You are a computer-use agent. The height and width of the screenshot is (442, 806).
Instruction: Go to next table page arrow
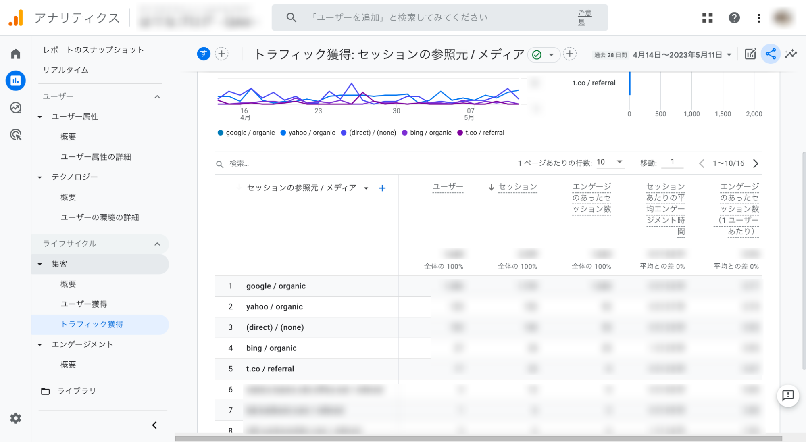[x=756, y=163]
